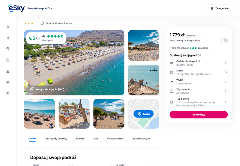The image size is (240, 166).
Task: Open Wszystkie zdjęcia (100) gallery
Action: 47,89
